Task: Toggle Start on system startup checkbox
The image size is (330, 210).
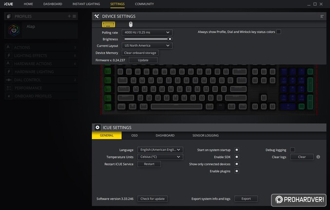Action: coord(237,150)
